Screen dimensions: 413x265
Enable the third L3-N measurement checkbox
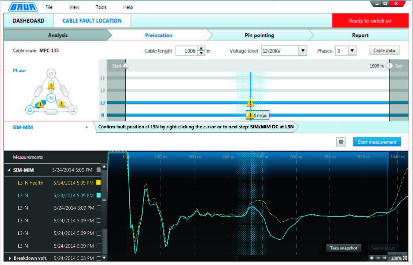(x=98, y=208)
